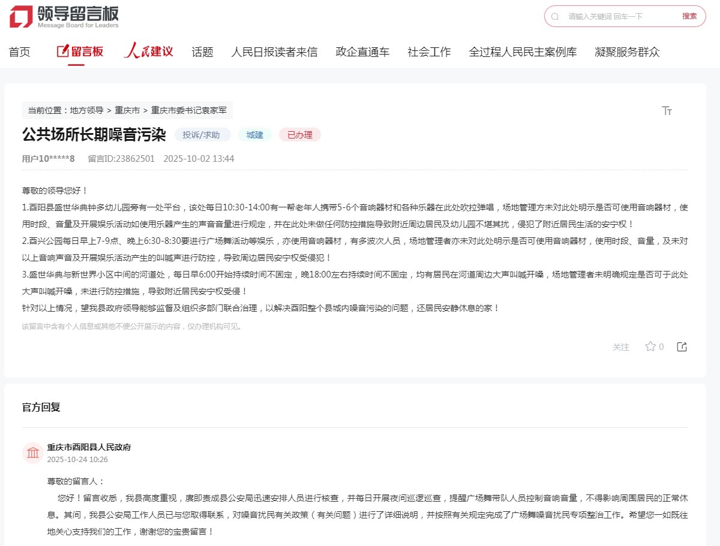The height and width of the screenshot is (546, 720).
Task: Click the star favorite icon
Action: [x=650, y=346]
